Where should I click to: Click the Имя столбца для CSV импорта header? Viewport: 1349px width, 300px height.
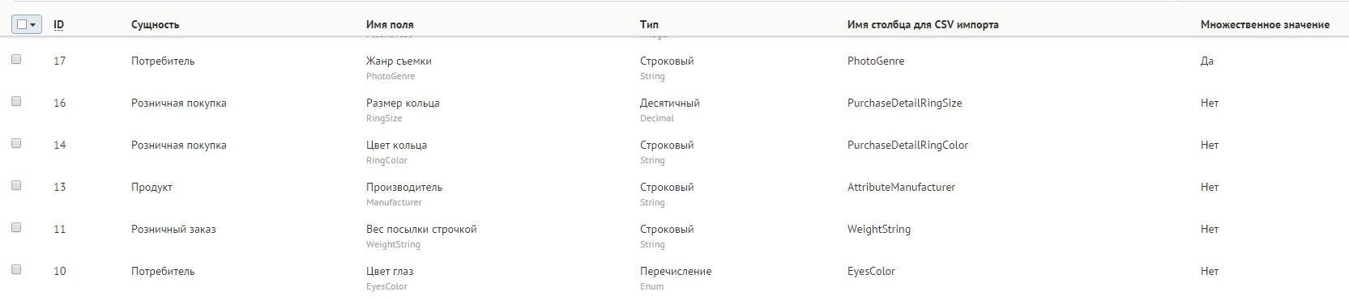coord(923,24)
